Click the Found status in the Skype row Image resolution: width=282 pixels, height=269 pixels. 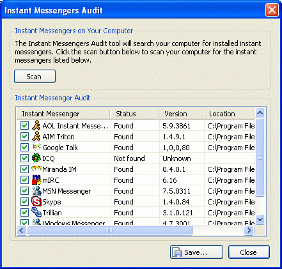pos(123,202)
